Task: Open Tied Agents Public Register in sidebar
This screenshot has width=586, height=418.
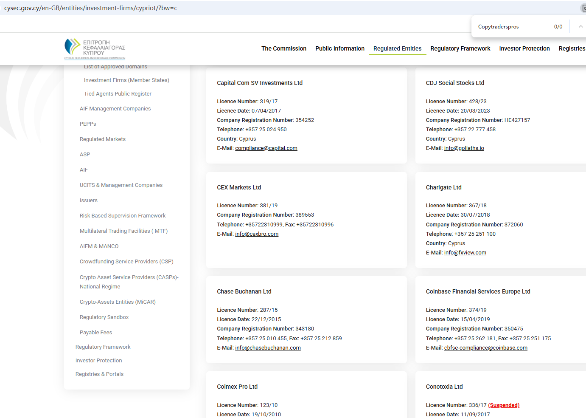Action: 118,94
